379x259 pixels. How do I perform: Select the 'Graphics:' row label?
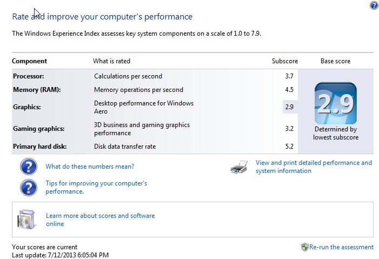pyautogui.click(x=27, y=107)
